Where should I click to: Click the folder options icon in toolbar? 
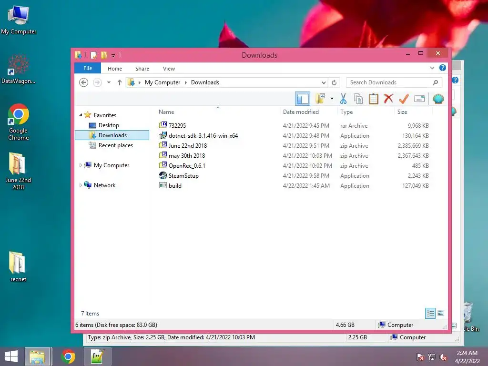click(x=320, y=99)
